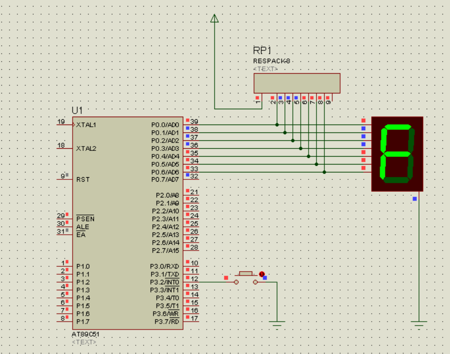Image resolution: width=450 pixels, height=354 pixels.
Task: Click the P2.7/A15 pin label
Action: pos(166,250)
